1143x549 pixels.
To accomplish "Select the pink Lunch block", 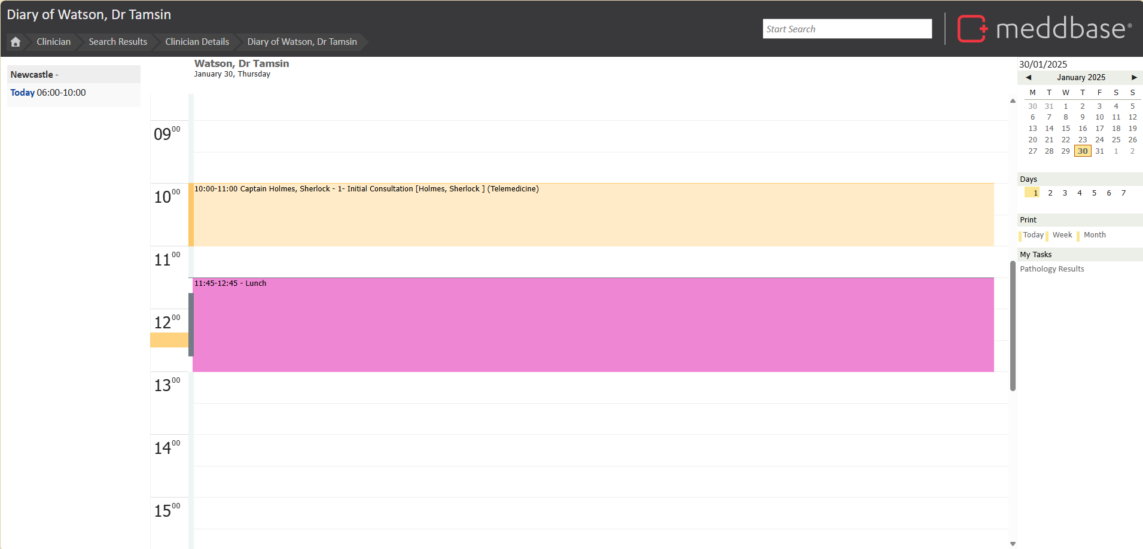I will (592, 326).
